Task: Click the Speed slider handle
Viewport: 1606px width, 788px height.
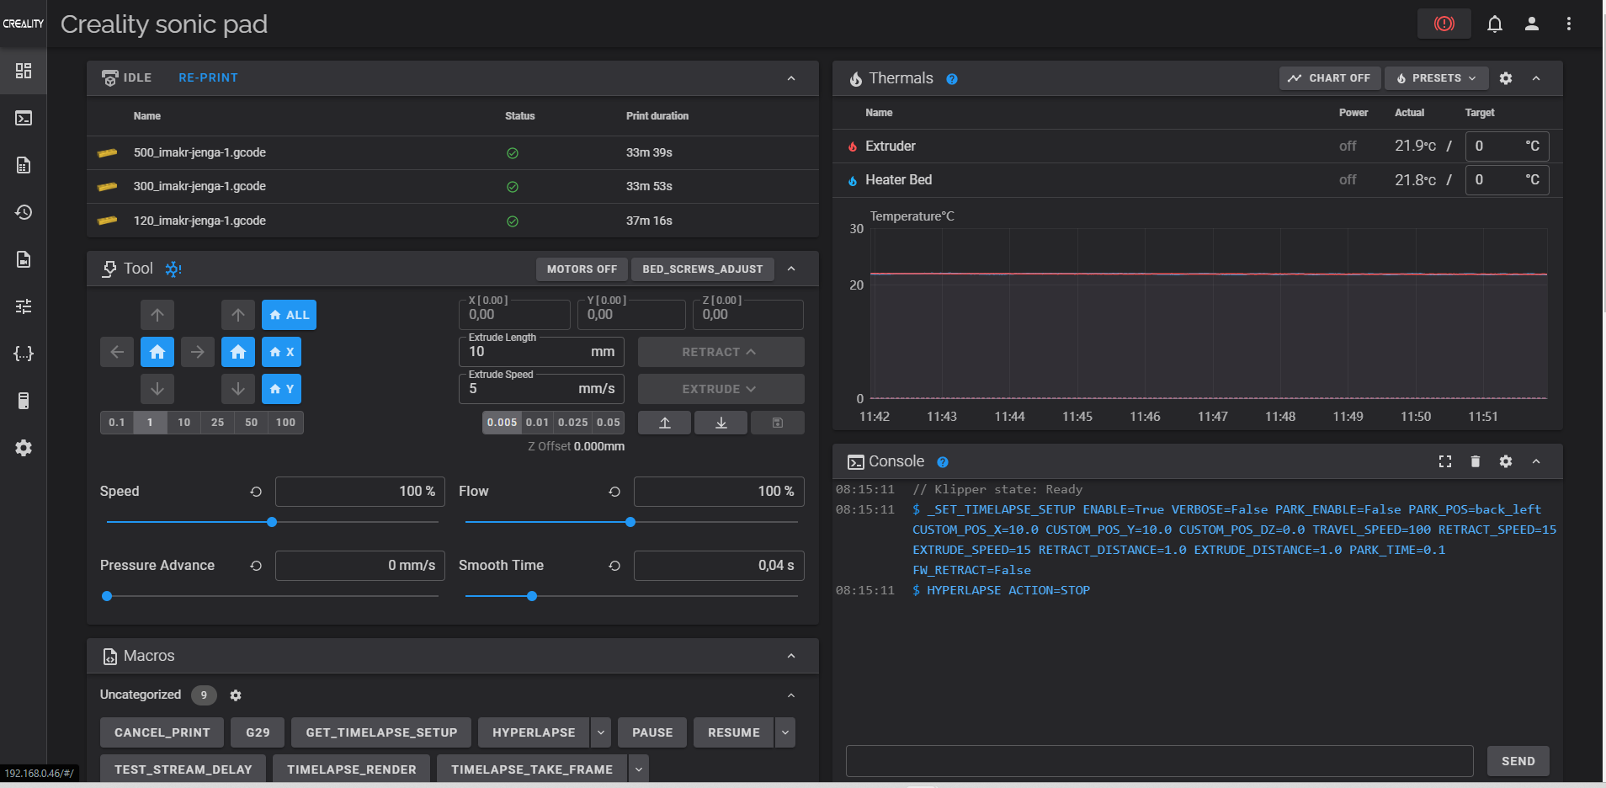Action: [x=272, y=522]
